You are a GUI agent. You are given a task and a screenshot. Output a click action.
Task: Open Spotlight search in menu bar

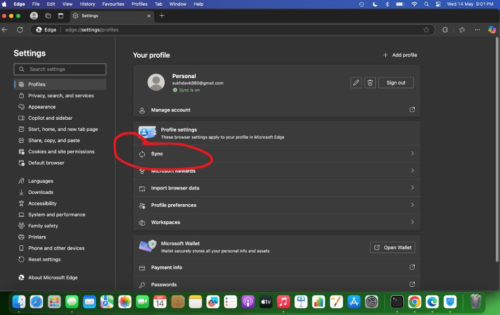(x=426, y=4)
